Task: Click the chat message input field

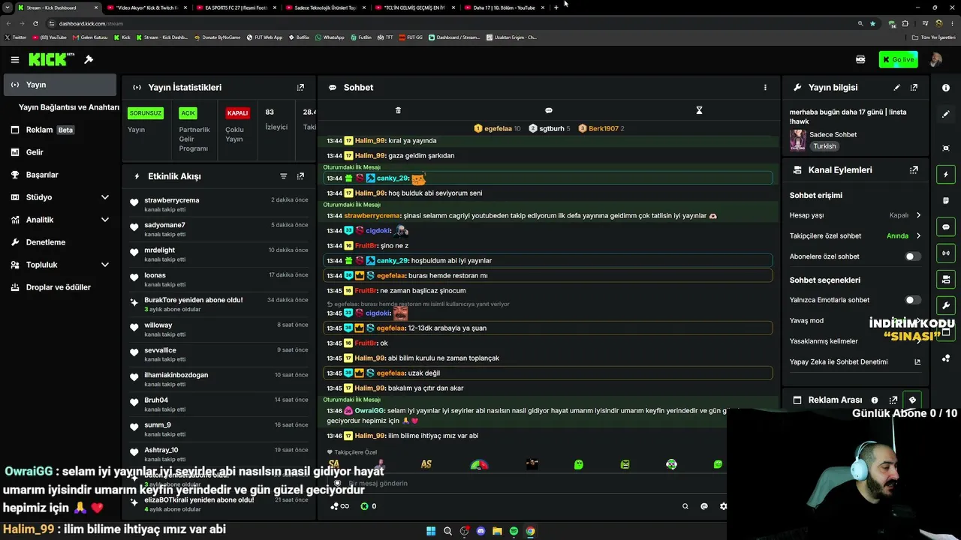Action: (526, 484)
